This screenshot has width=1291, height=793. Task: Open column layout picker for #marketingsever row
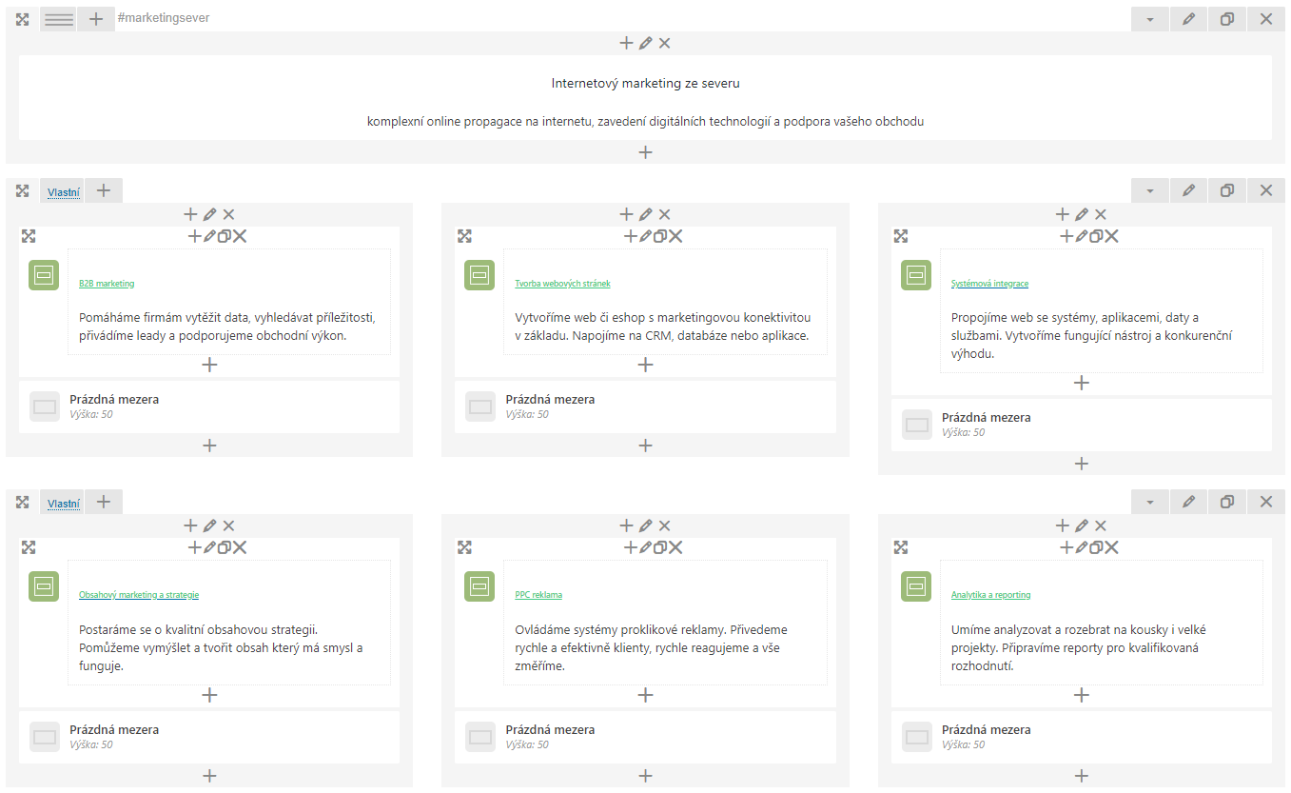click(x=59, y=19)
